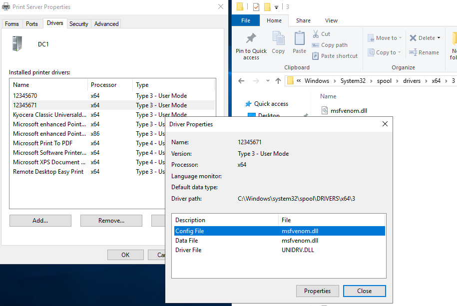Image resolution: width=457 pixels, height=306 pixels.
Task: Select the Cut scissors command
Action: click(x=321, y=34)
